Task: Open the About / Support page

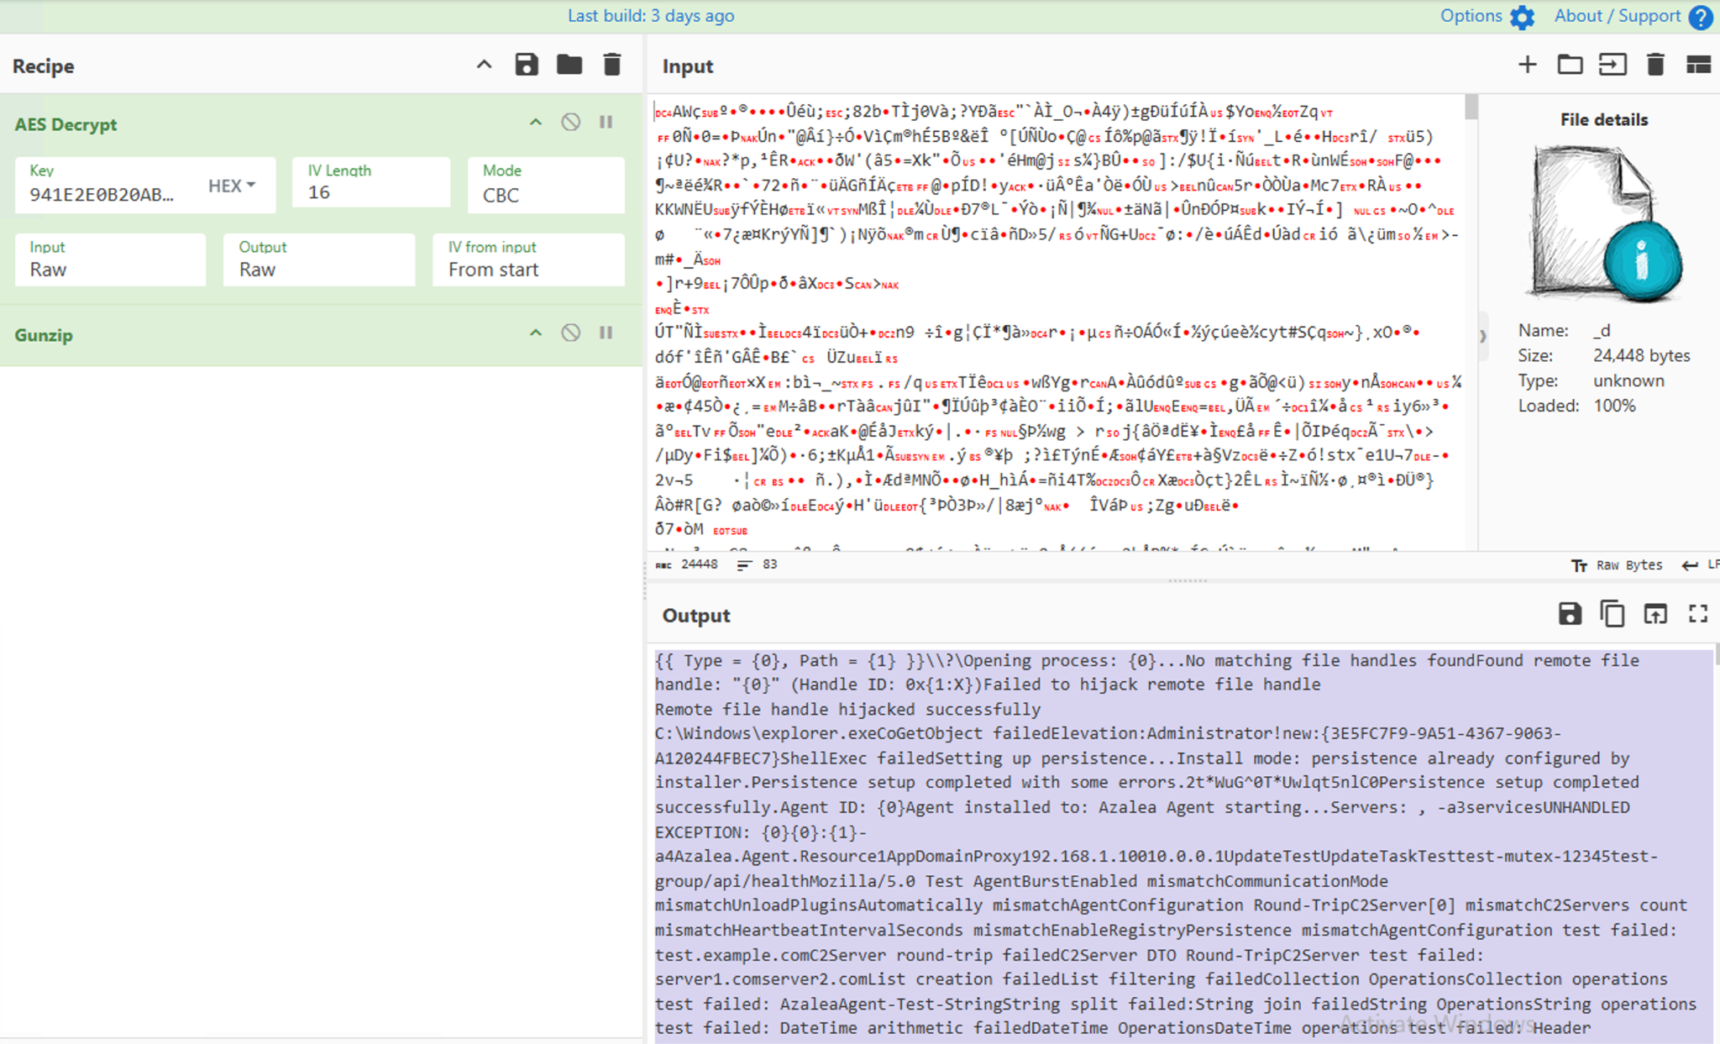Action: coord(1633,16)
